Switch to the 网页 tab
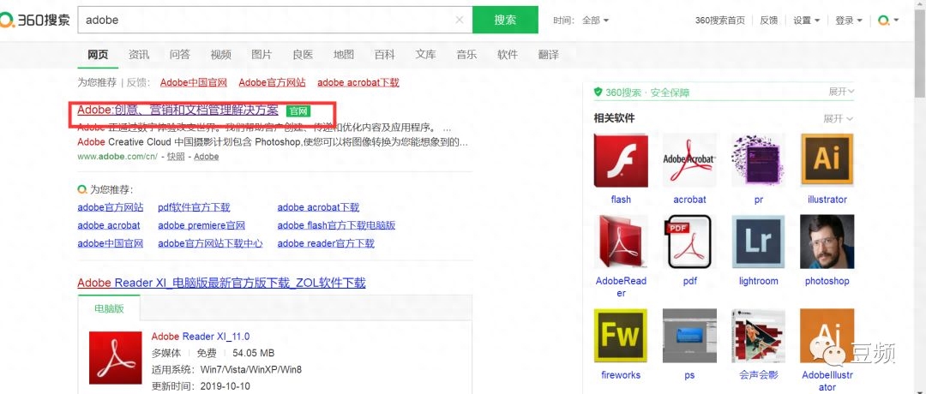 click(x=98, y=55)
